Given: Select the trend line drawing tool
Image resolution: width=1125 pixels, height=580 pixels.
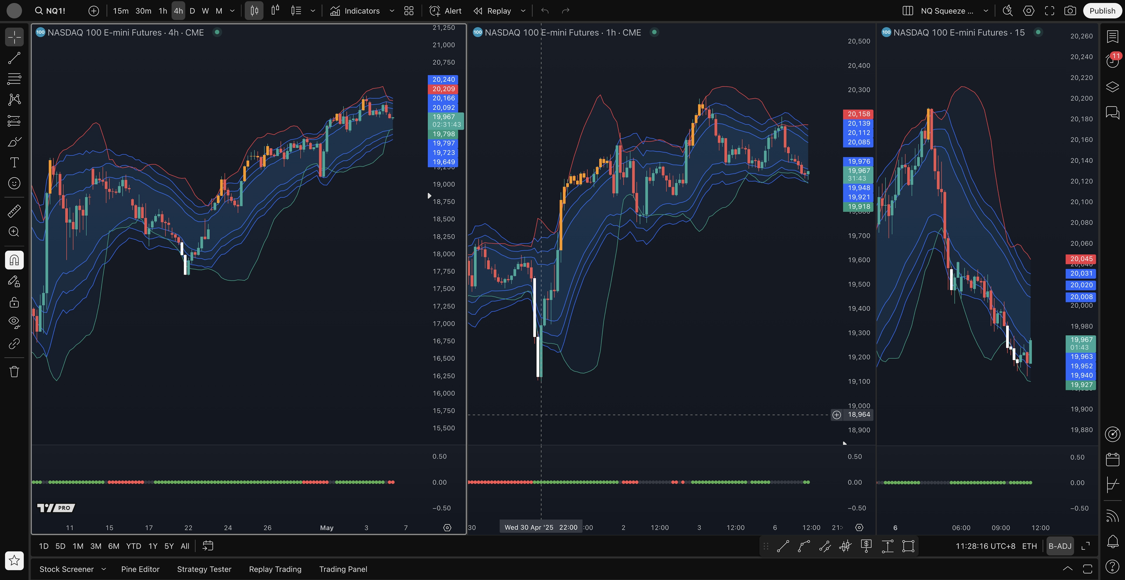Looking at the screenshot, I should click(14, 58).
